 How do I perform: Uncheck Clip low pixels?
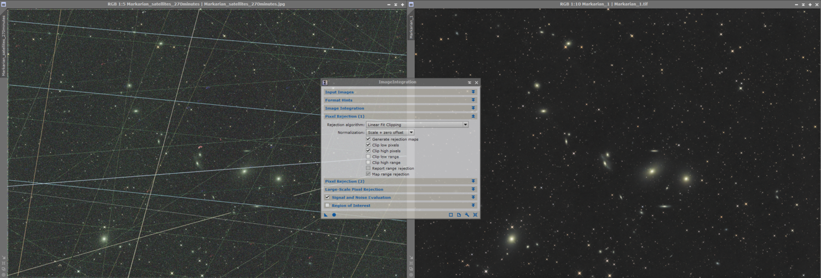pos(368,145)
